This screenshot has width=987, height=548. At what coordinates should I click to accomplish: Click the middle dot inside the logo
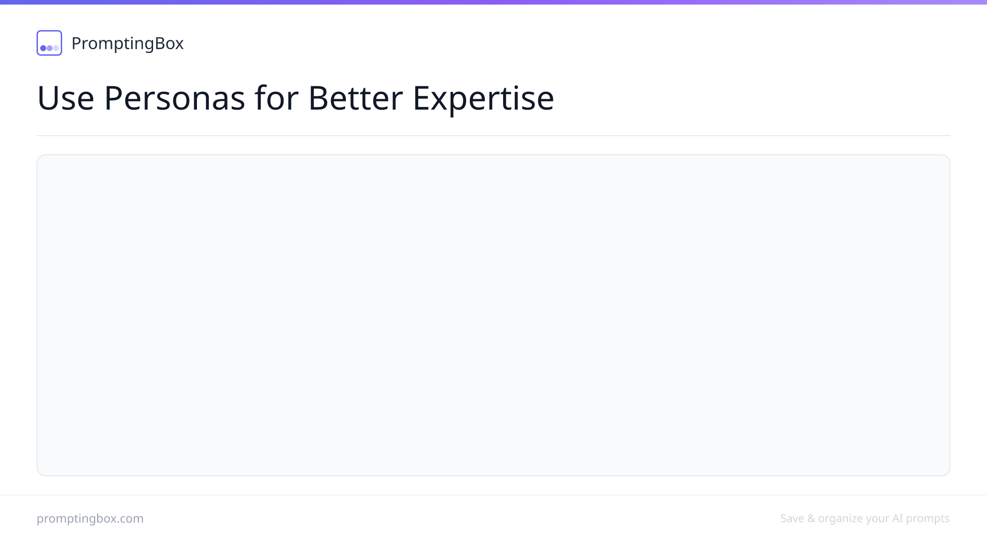point(49,48)
